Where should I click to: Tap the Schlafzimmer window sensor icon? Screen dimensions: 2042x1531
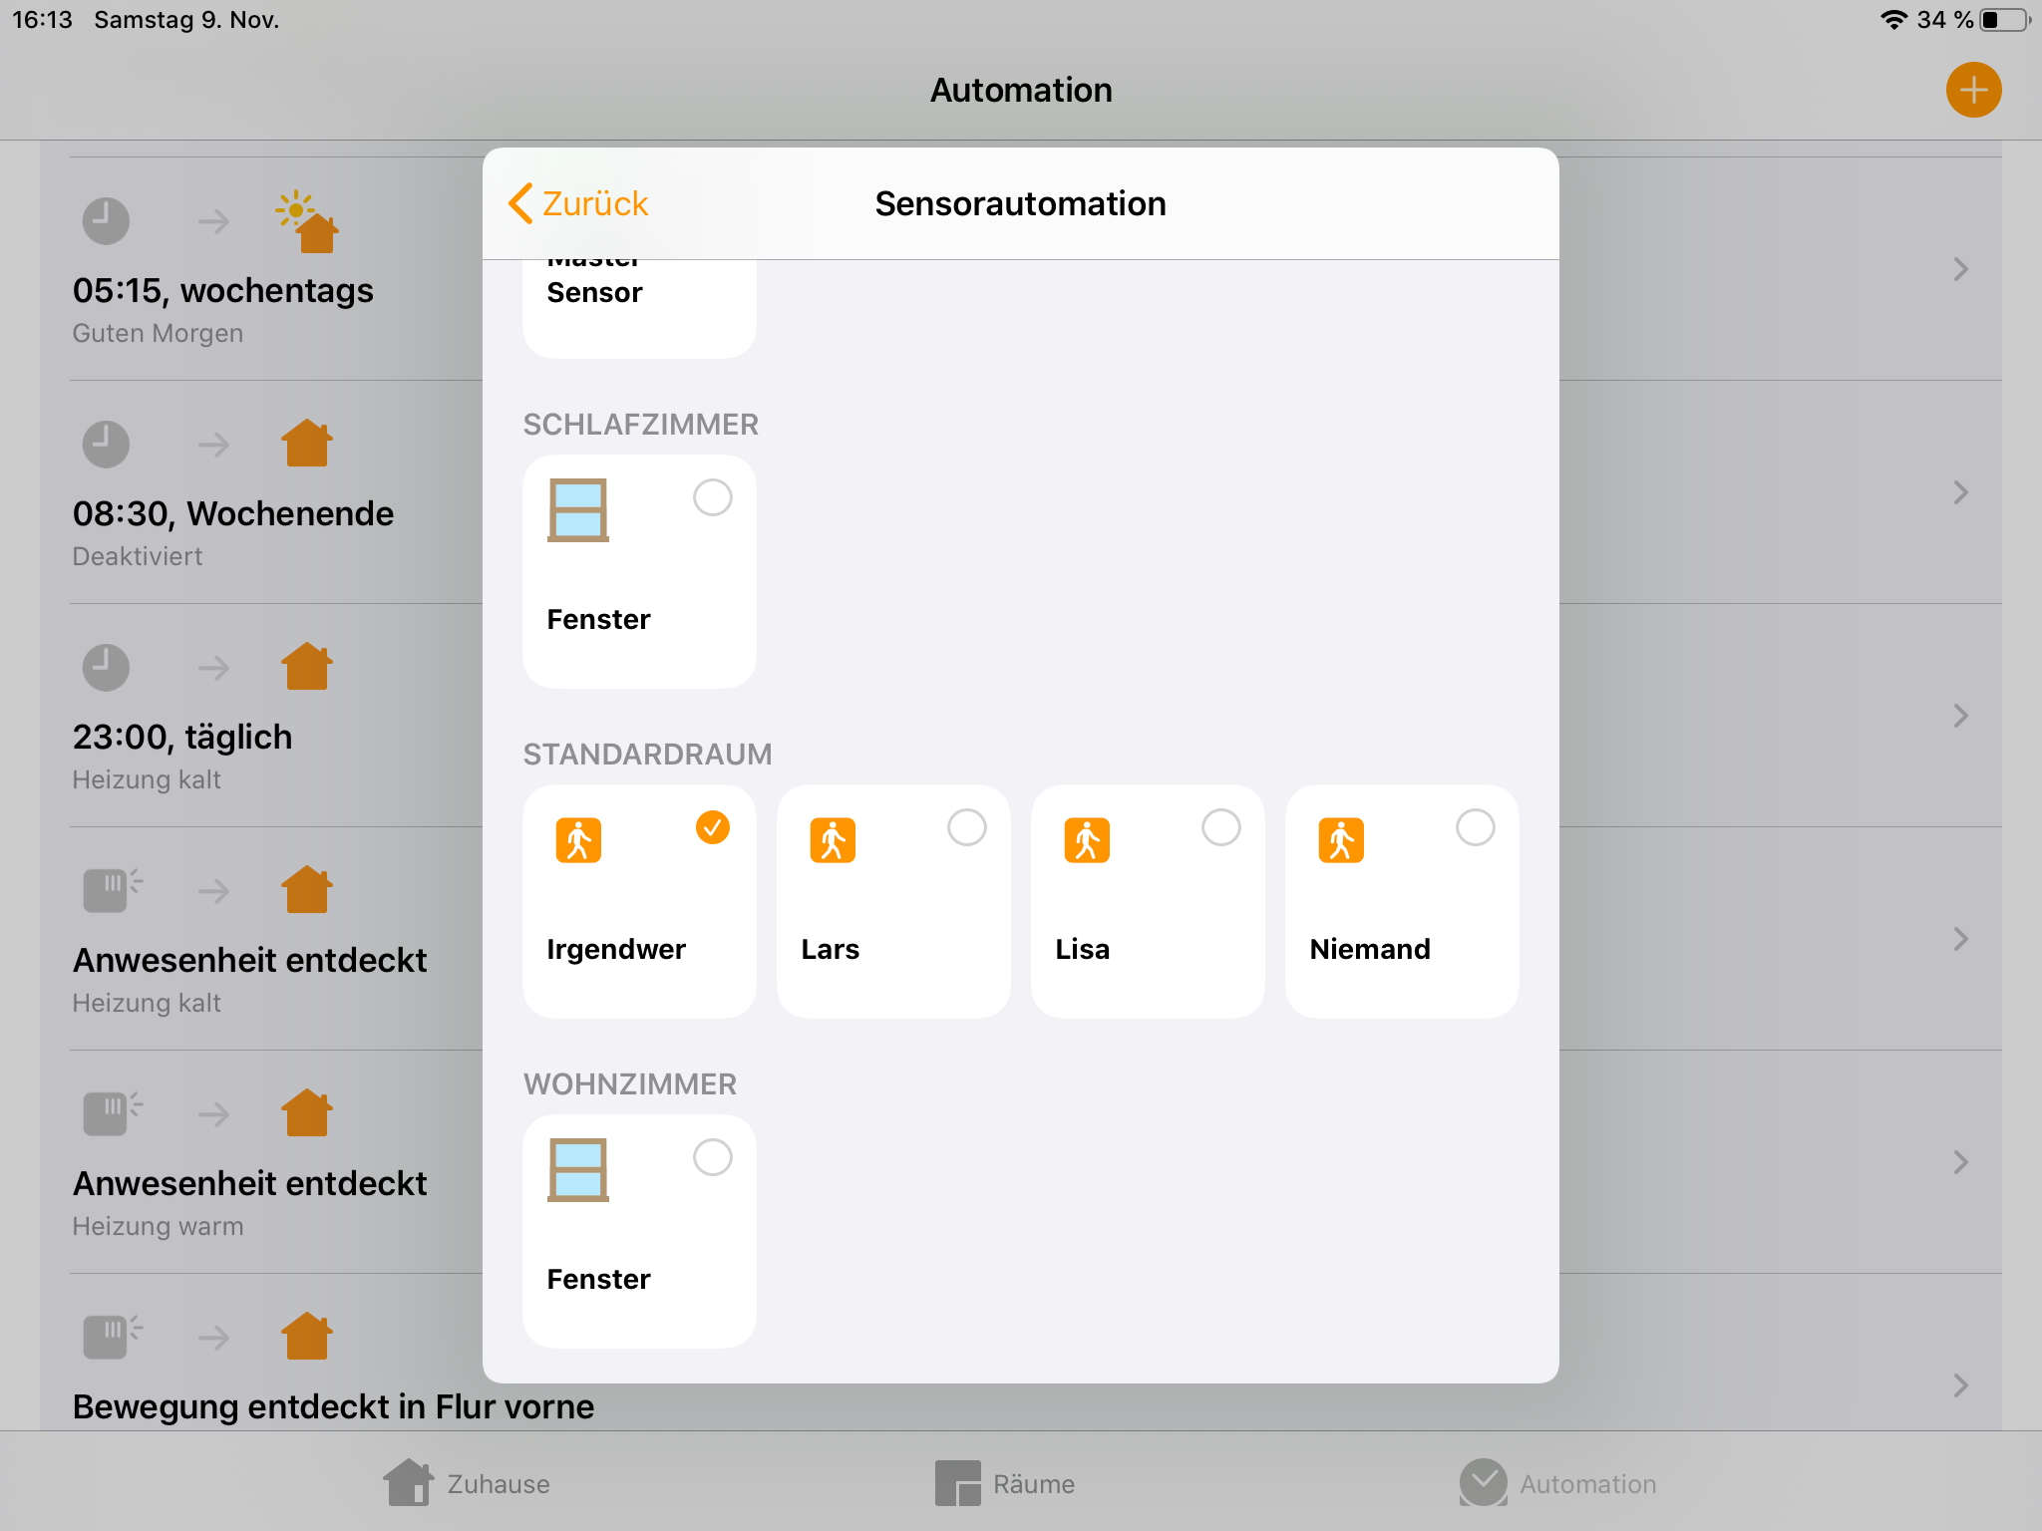pos(578,510)
